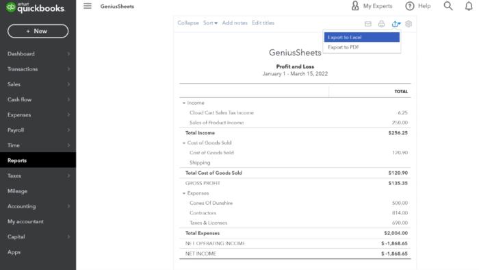Expand Payroll submenu chevron
Screen dimensions: 479x270
pyautogui.click(x=68, y=130)
